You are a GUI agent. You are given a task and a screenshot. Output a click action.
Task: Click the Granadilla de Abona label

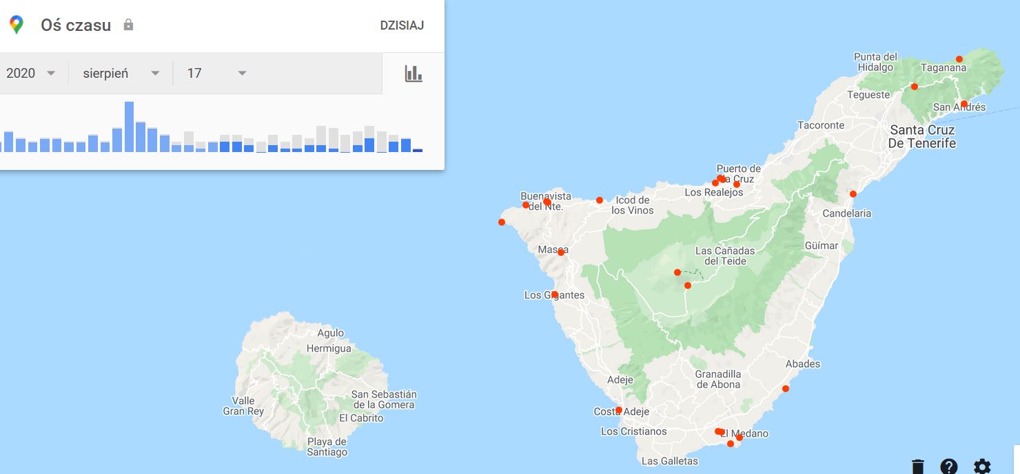[718, 379]
